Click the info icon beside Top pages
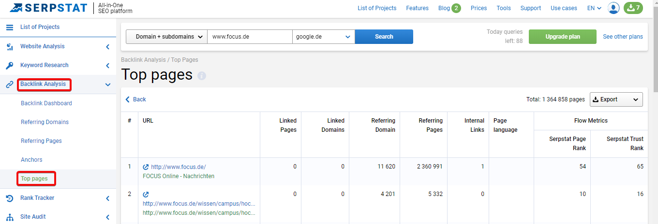 tap(202, 76)
